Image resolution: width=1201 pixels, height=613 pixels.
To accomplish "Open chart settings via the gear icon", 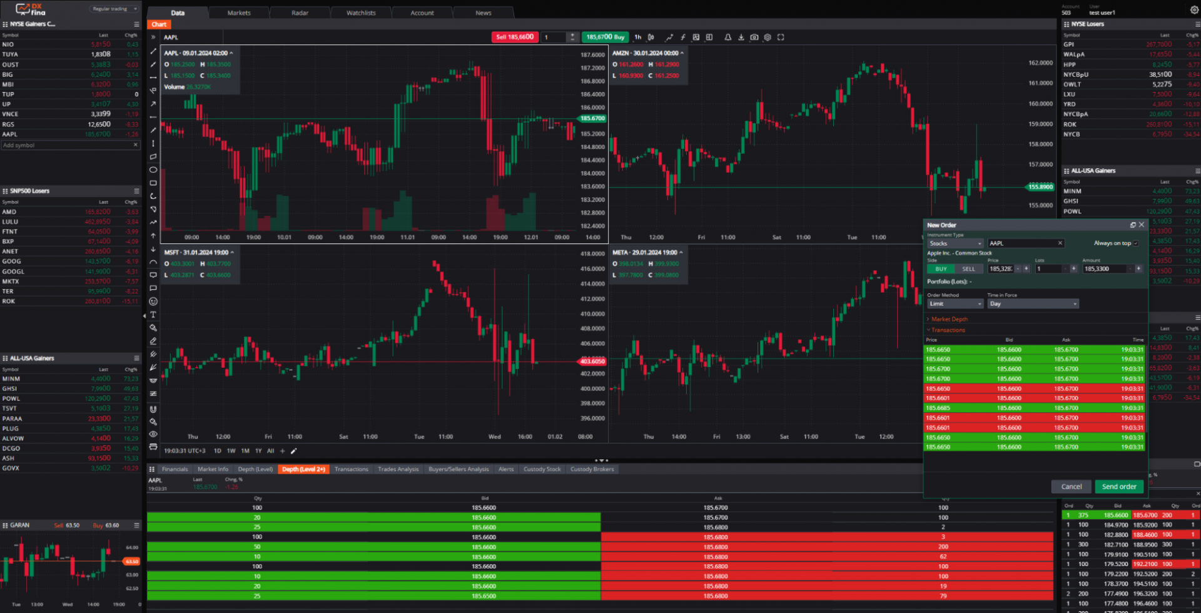I will (768, 38).
